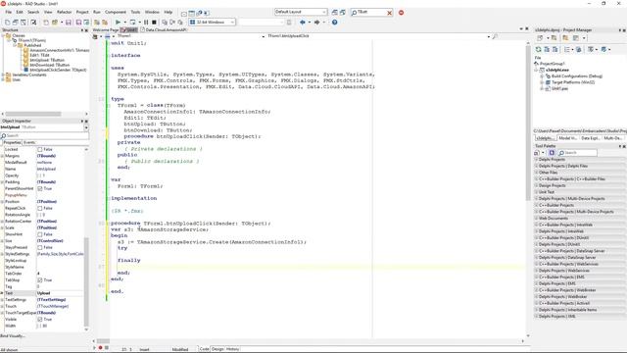Select Unit1.pas in Project Manager
This screenshot has height=353, width=627.
pos(559,89)
